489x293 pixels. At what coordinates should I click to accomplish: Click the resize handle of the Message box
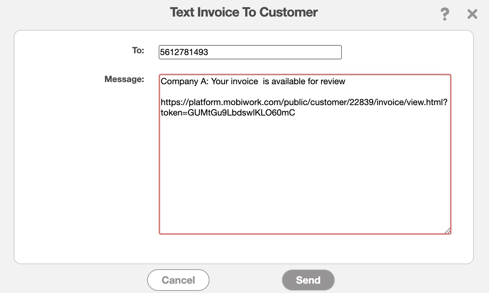447,231
